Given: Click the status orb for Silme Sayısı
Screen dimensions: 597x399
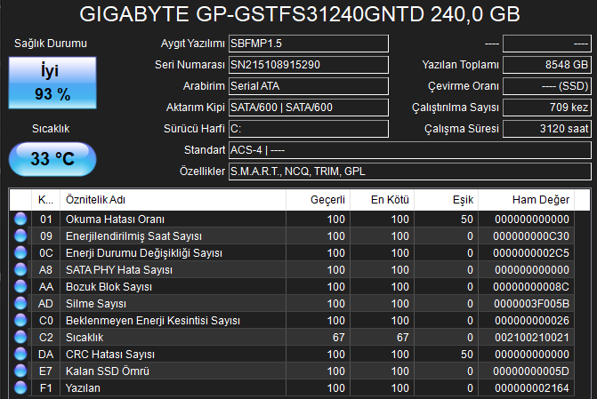Looking at the screenshot, I should pyautogui.click(x=20, y=304).
